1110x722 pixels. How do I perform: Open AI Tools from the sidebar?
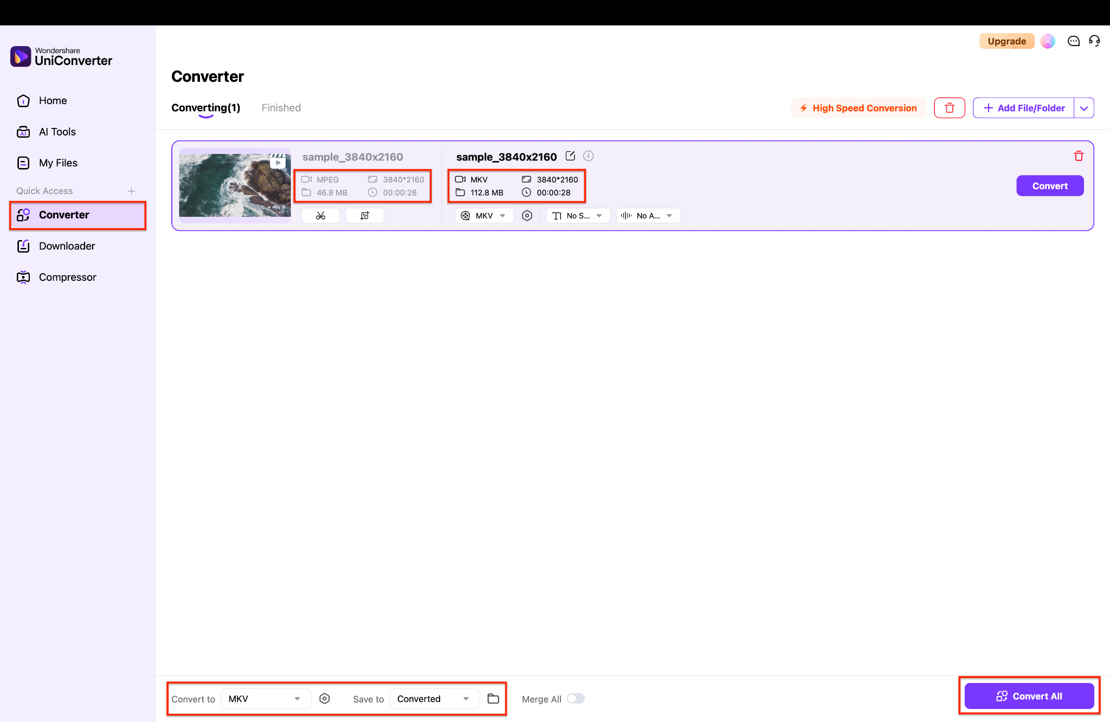tap(57, 131)
